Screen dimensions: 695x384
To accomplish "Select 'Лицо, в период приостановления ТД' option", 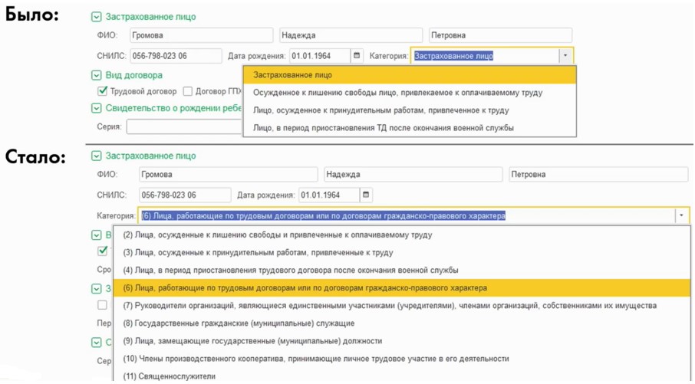I will (410, 128).
